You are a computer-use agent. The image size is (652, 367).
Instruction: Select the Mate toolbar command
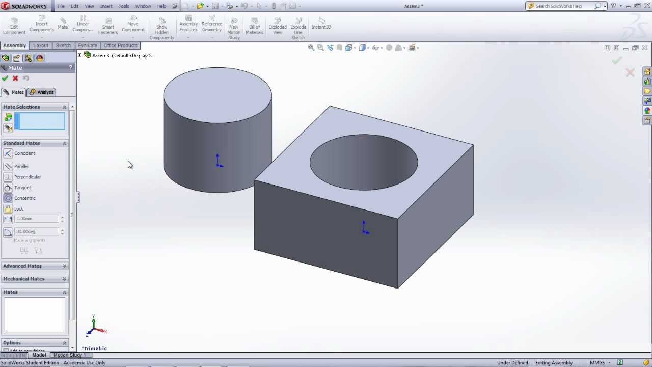tap(63, 23)
